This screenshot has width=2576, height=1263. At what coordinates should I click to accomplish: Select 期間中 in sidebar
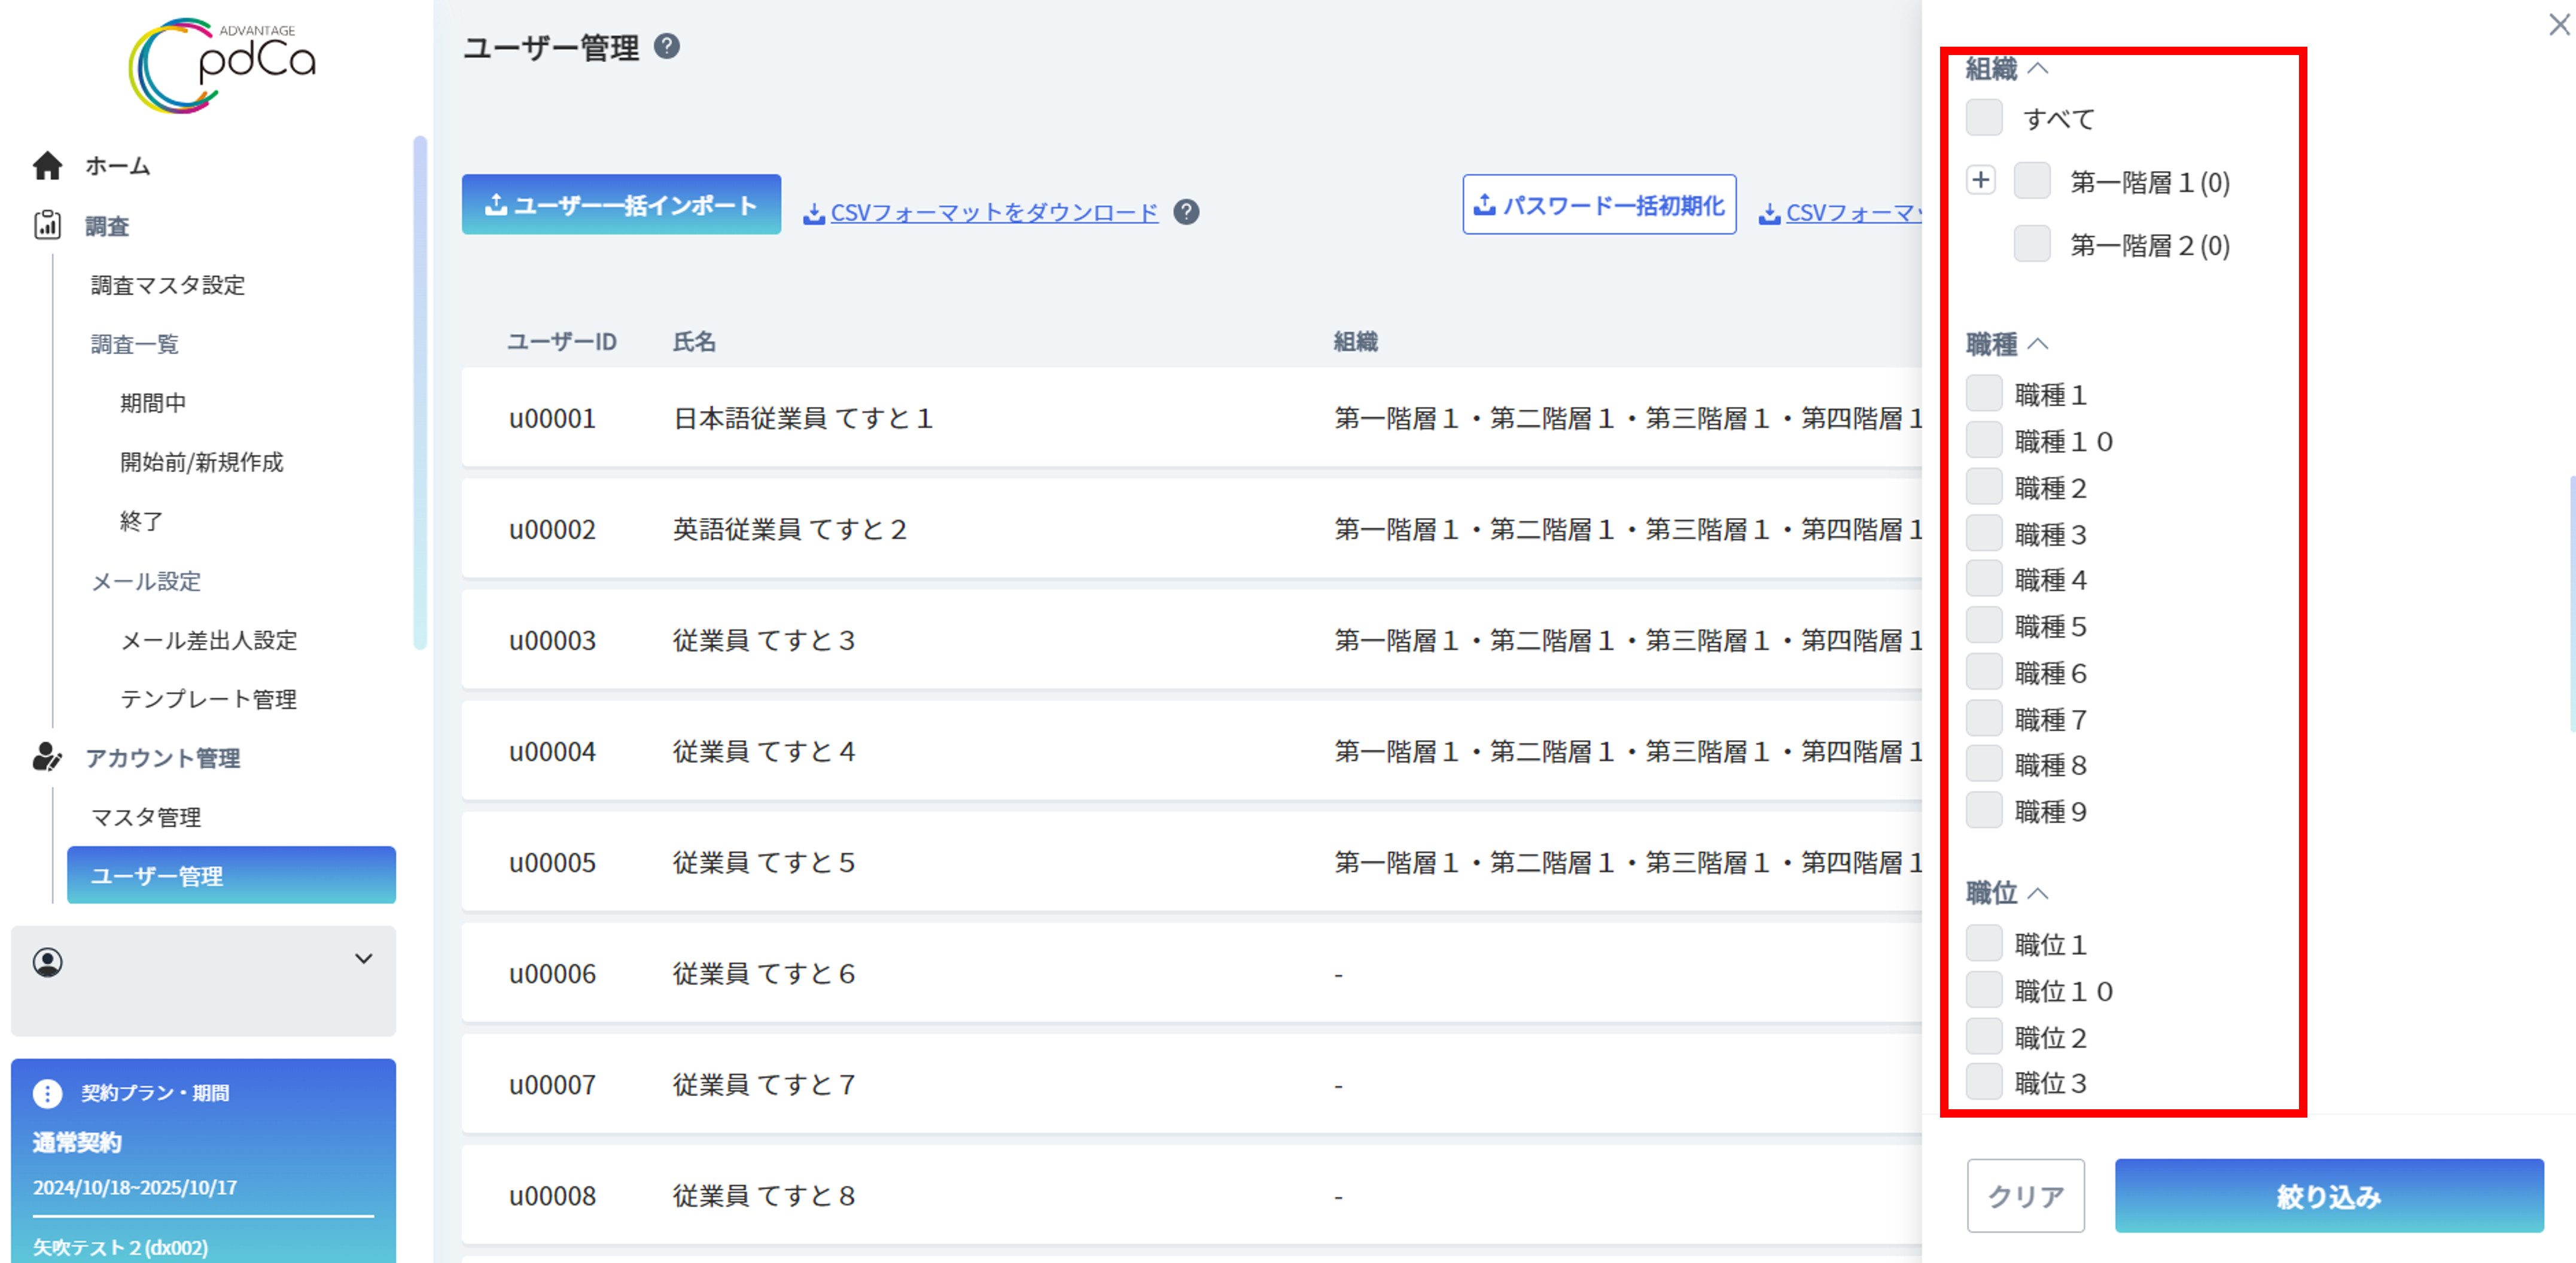pyautogui.click(x=153, y=403)
